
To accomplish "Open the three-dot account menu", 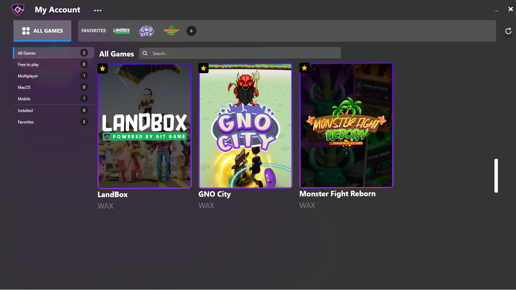I will [98, 10].
